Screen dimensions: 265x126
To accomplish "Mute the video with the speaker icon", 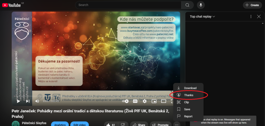I will (x=37, y=101).
